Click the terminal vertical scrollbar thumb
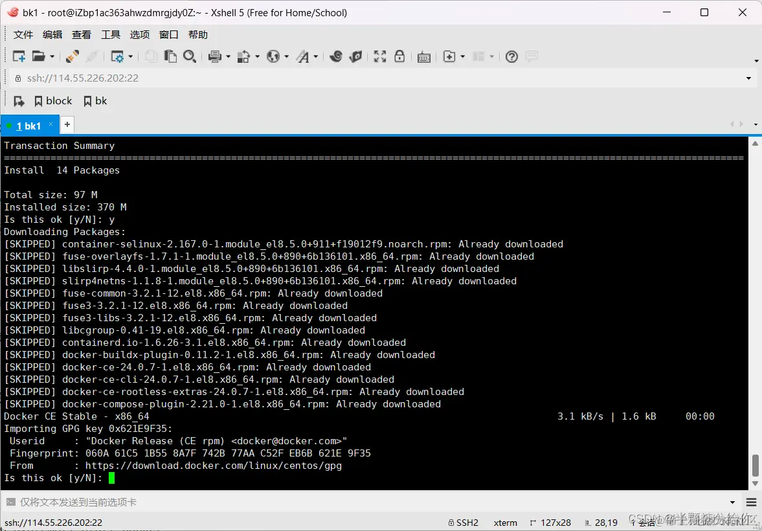762x531 pixels. pyautogui.click(x=755, y=466)
